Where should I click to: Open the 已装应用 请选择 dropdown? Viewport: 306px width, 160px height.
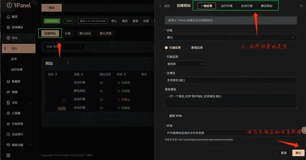pos(185,64)
